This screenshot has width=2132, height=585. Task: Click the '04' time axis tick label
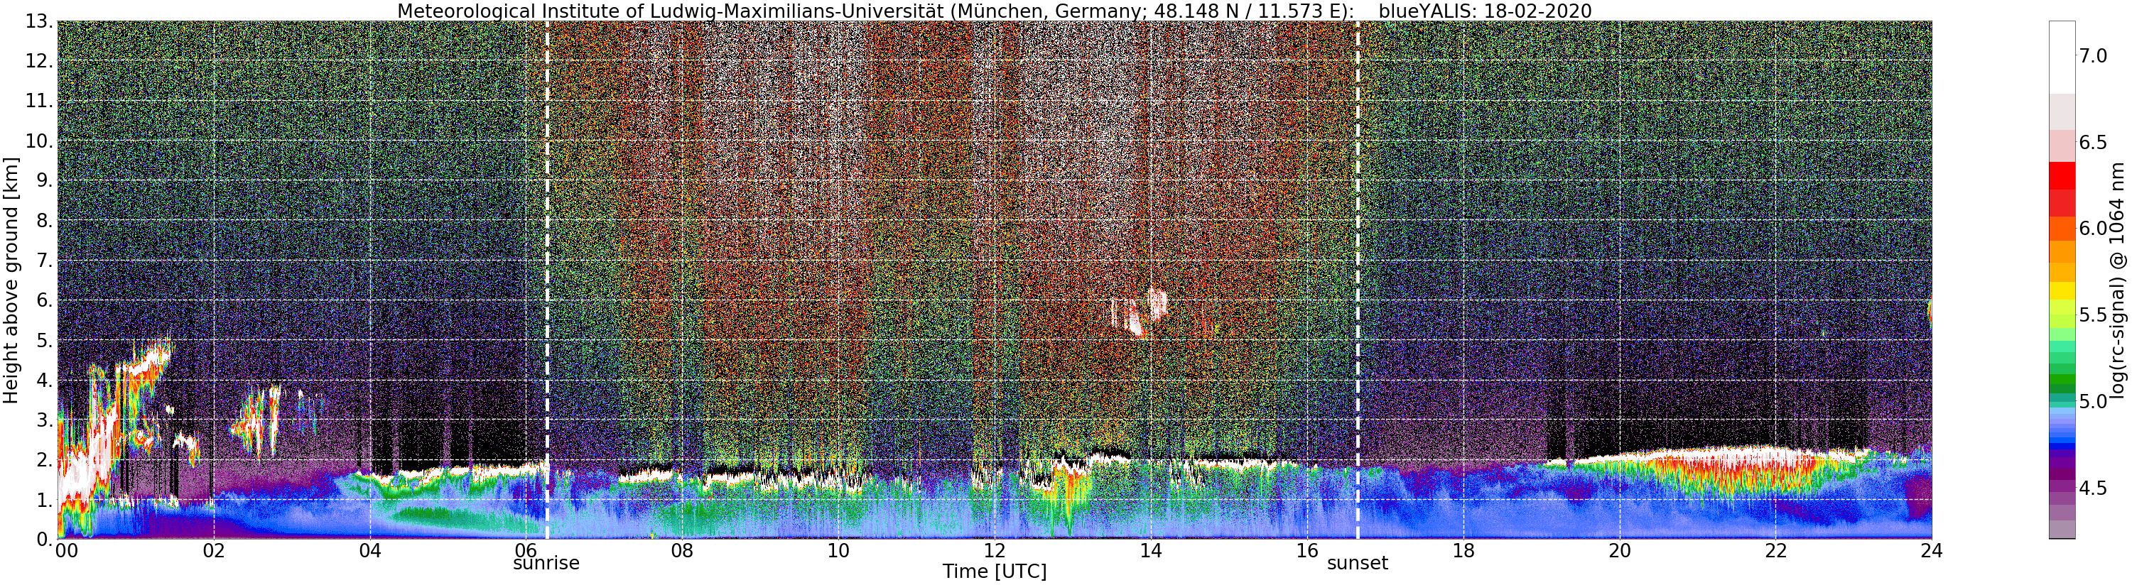point(370,551)
